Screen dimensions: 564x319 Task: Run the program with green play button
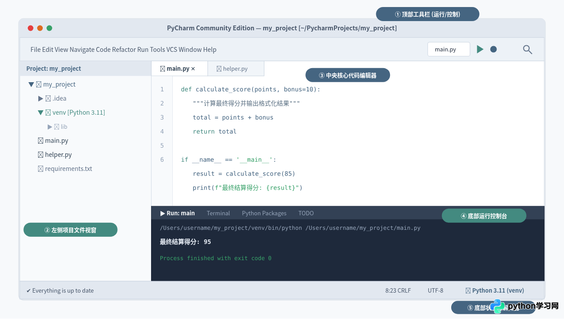[480, 49]
